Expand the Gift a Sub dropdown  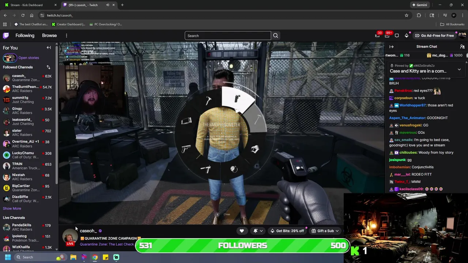click(325, 231)
